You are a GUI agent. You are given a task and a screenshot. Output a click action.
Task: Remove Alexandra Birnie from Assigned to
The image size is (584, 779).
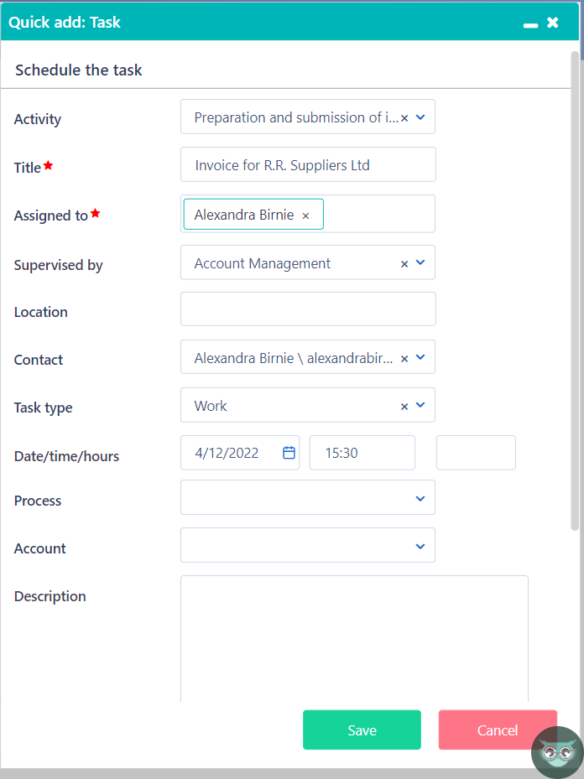tap(305, 214)
